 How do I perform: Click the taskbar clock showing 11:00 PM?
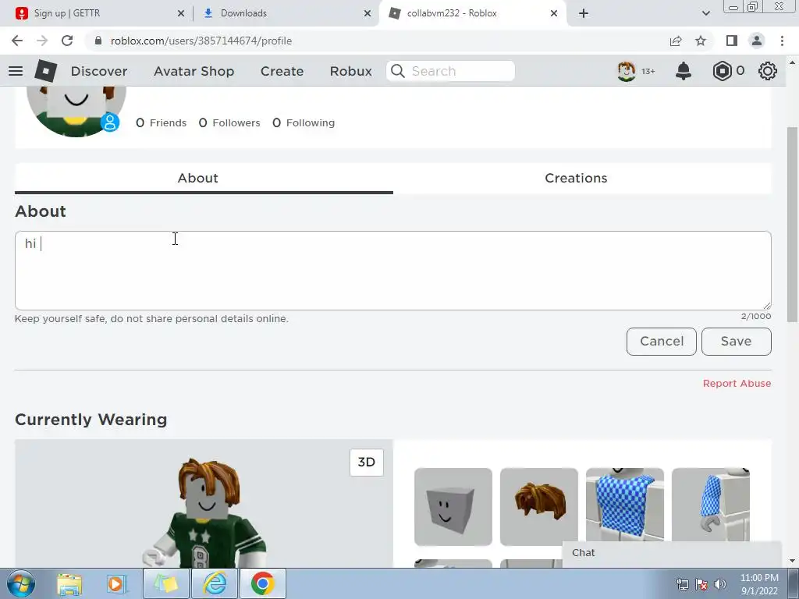tap(758, 584)
